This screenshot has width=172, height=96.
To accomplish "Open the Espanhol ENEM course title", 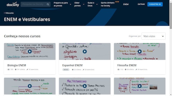I will [x=72, y=65].
